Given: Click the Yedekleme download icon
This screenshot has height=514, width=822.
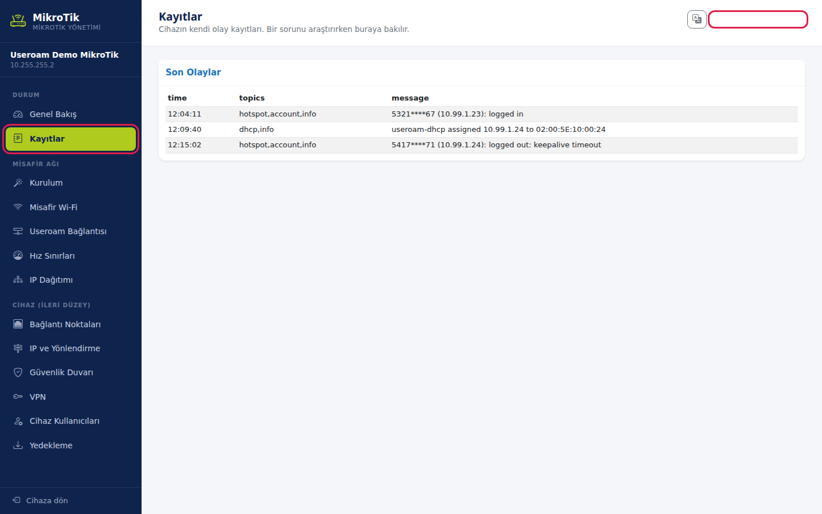Looking at the screenshot, I should coord(18,445).
